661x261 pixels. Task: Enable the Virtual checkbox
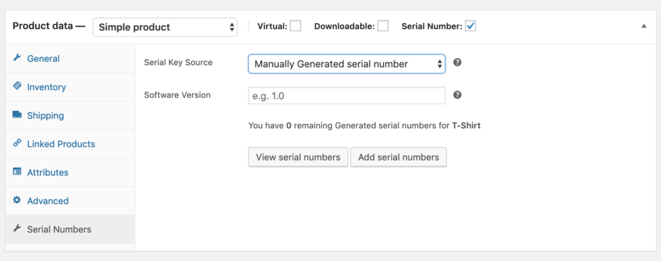point(296,26)
